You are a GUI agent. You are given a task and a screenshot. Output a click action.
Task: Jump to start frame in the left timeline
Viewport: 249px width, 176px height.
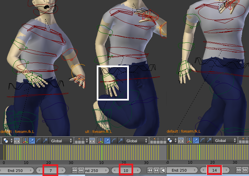point(74,170)
